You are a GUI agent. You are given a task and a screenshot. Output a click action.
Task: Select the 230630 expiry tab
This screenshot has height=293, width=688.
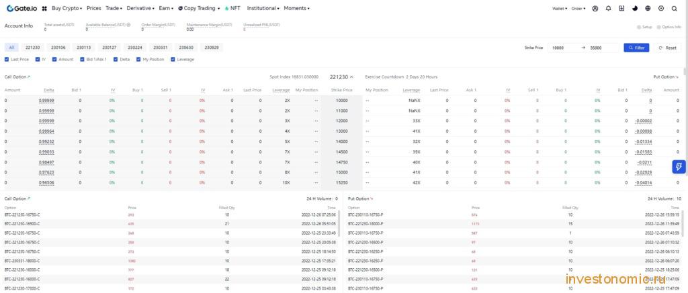click(185, 48)
